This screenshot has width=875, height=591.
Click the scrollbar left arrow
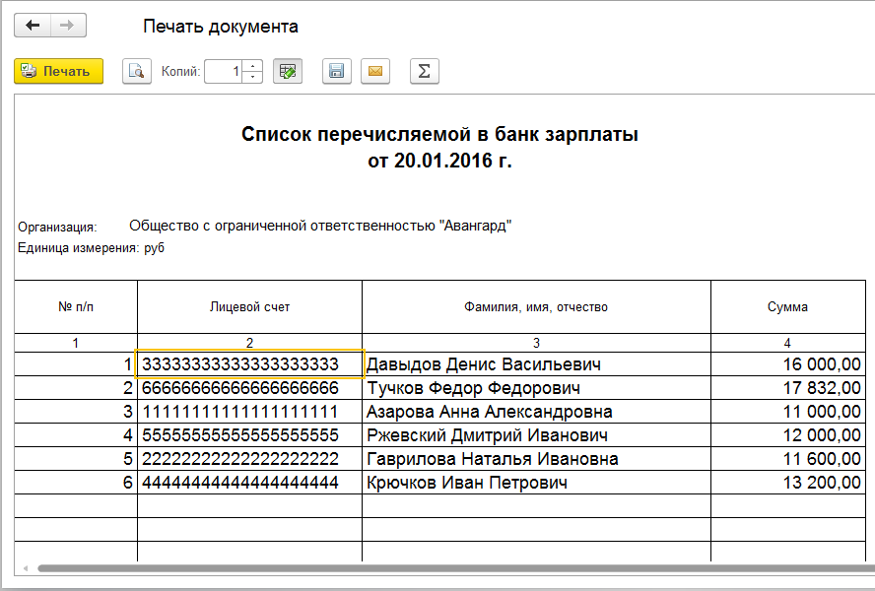pos(27,568)
